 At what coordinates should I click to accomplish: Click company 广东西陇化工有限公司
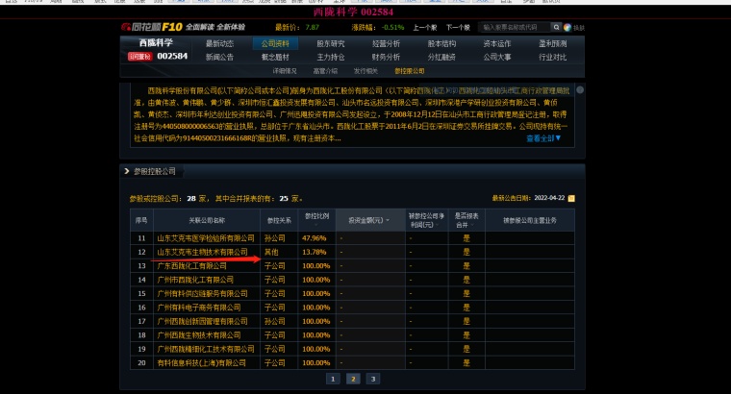[191, 266]
